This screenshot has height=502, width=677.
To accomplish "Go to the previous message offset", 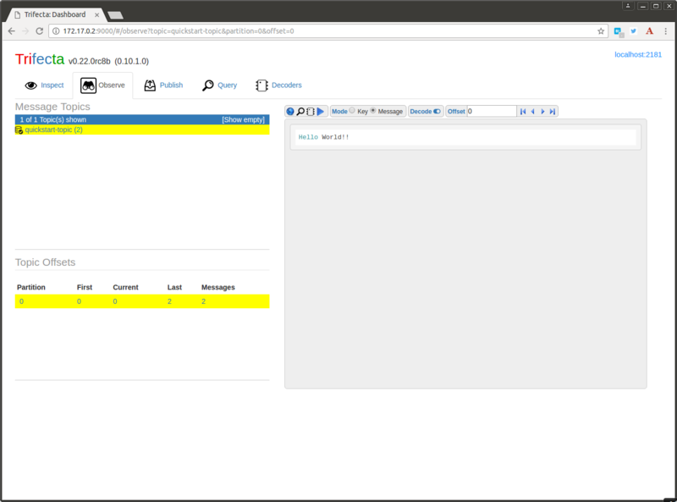I will (x=533, y=112).
